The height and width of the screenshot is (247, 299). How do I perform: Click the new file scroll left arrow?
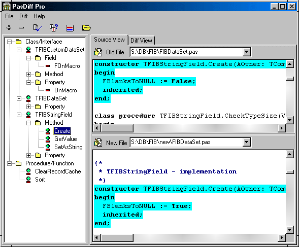pyautogui.click(x=97, y=238)
